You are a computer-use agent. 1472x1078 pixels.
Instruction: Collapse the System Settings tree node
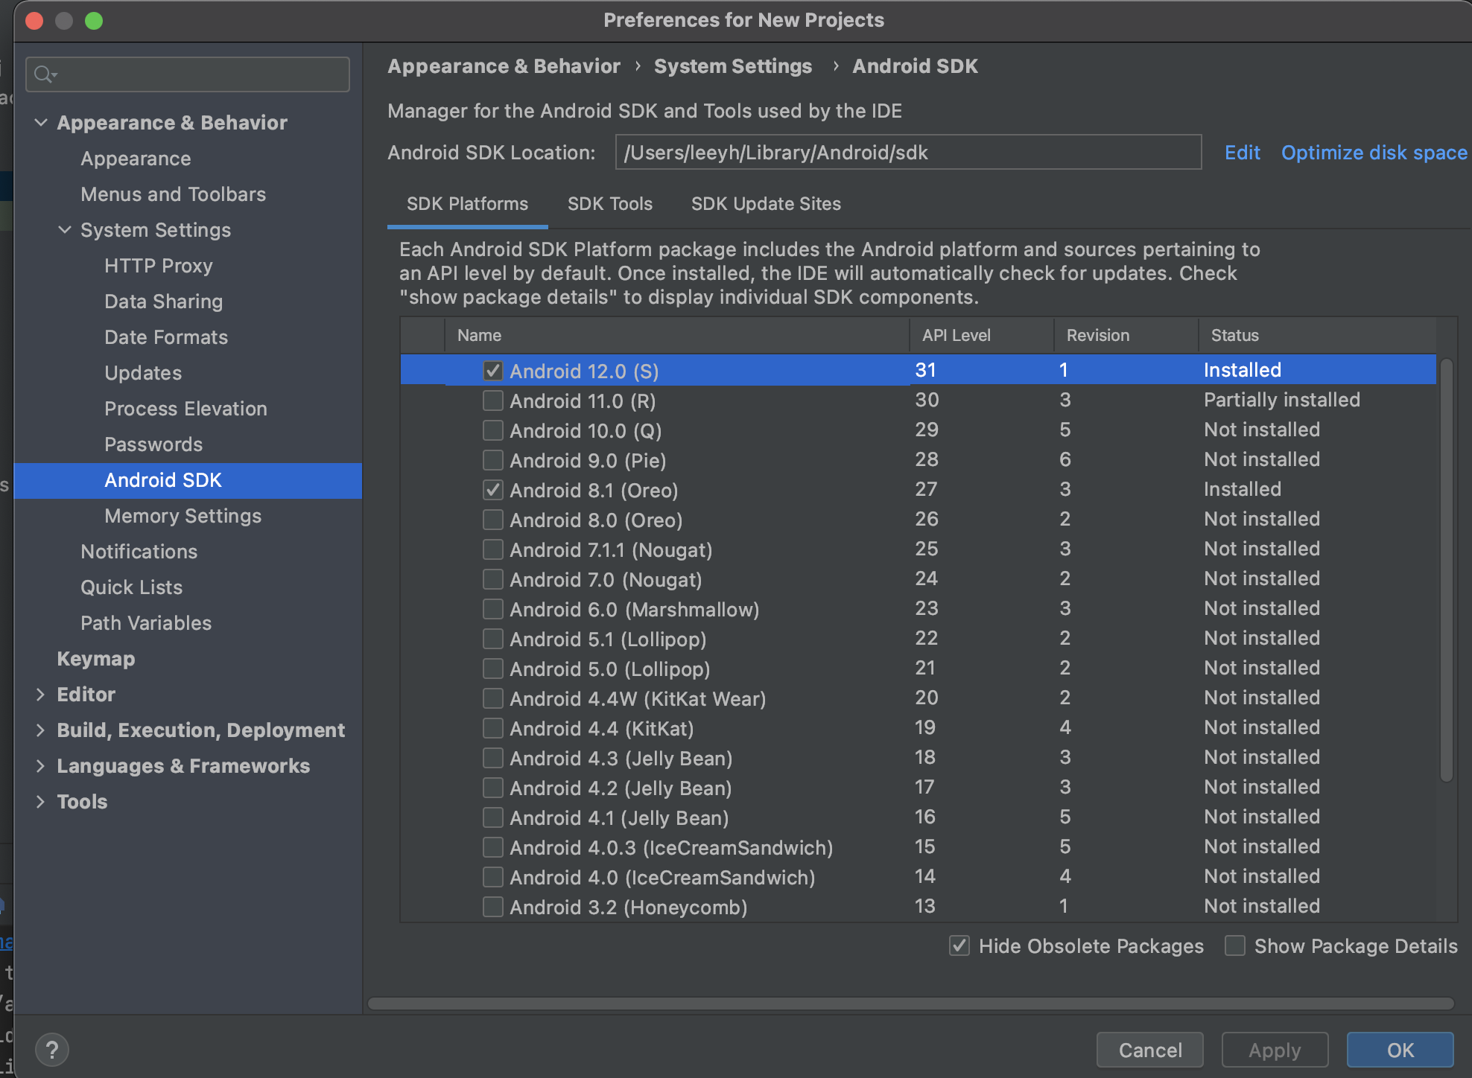pos(66,230)
